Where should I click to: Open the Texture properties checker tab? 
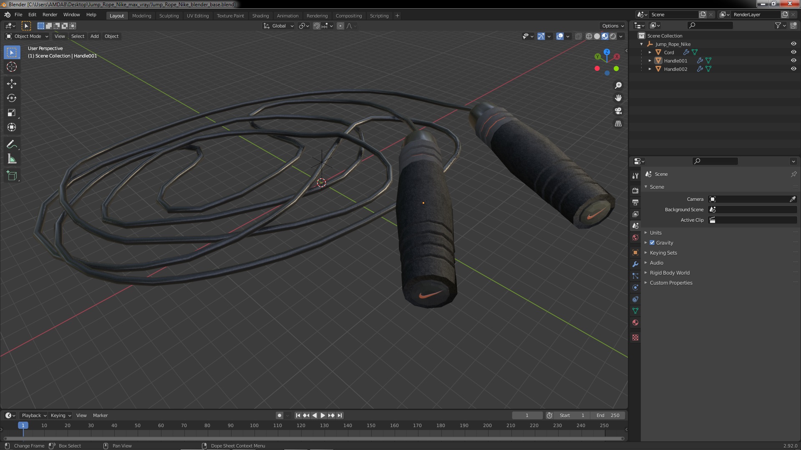click(635, 337)
